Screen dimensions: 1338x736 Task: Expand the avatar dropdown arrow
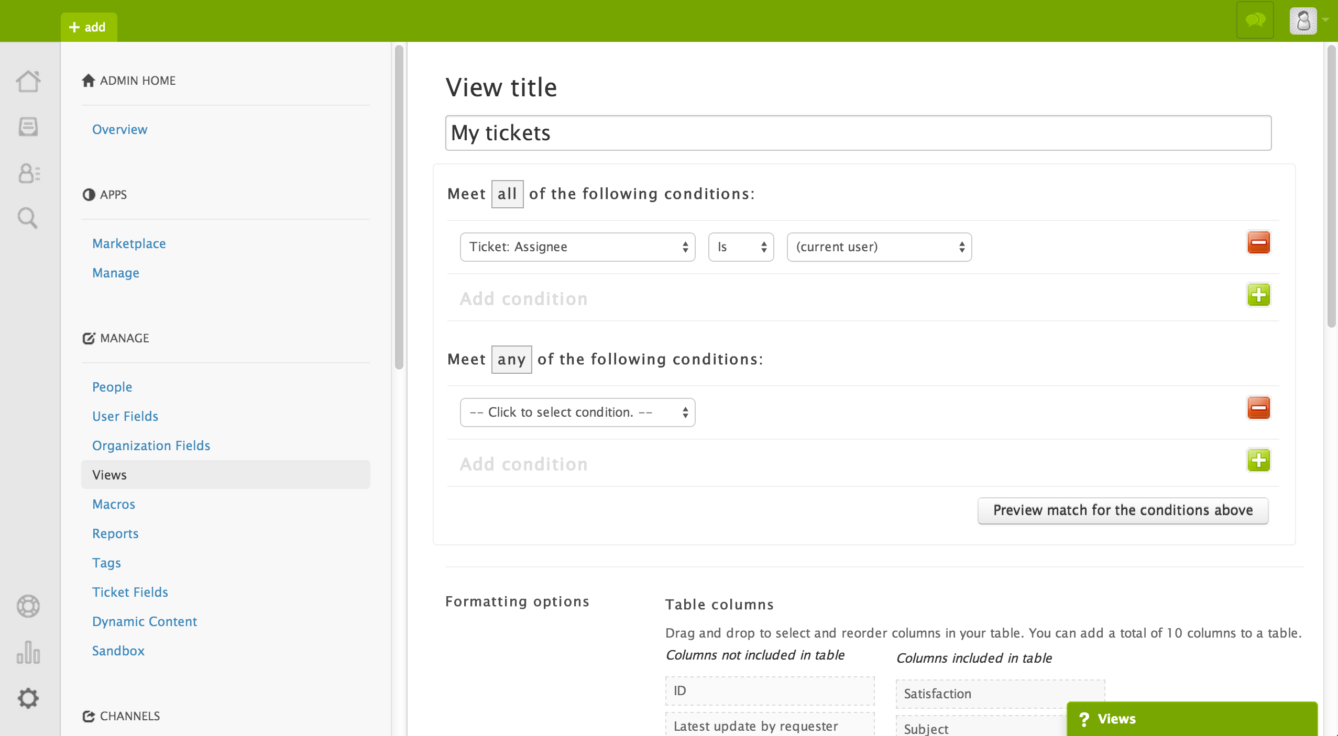(1325, 20)
